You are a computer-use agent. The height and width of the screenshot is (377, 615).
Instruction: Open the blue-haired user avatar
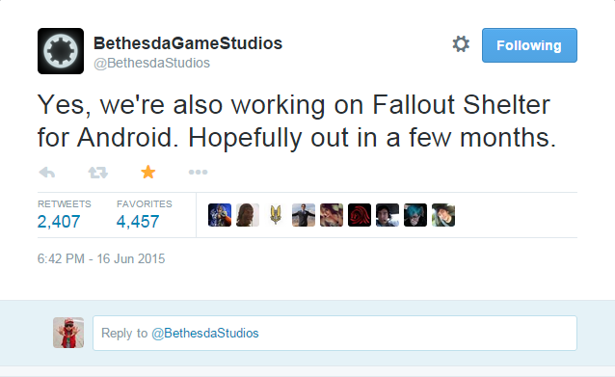click(x=415, y=215)
